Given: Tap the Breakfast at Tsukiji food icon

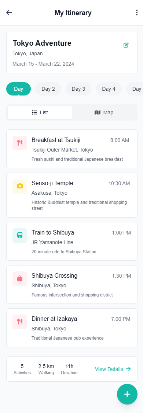Looking at the screenshot, I should (20, 143).
